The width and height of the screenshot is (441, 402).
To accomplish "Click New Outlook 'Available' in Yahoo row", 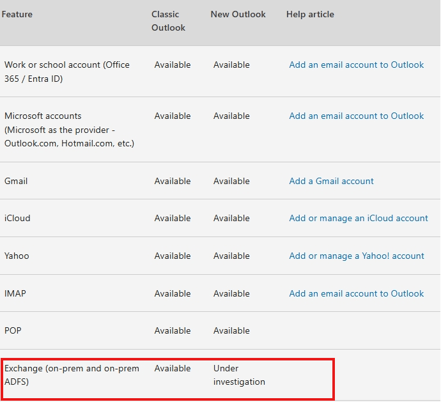I will pyautogui.click(x=231, y=256).
